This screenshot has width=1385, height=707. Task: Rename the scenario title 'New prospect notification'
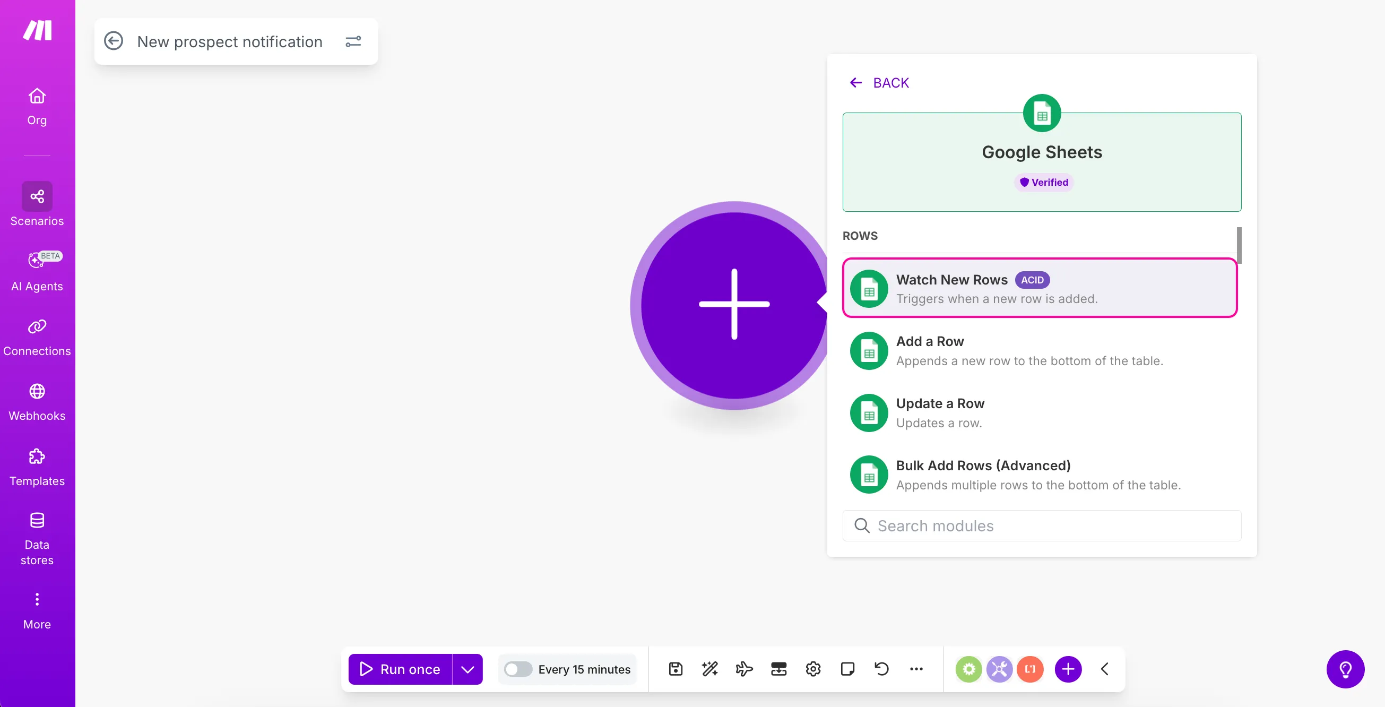(230, 41)
